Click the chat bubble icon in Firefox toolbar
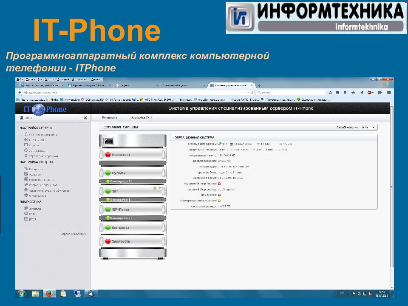The width and height of the screenshot is (408, 306). [380, 92]
